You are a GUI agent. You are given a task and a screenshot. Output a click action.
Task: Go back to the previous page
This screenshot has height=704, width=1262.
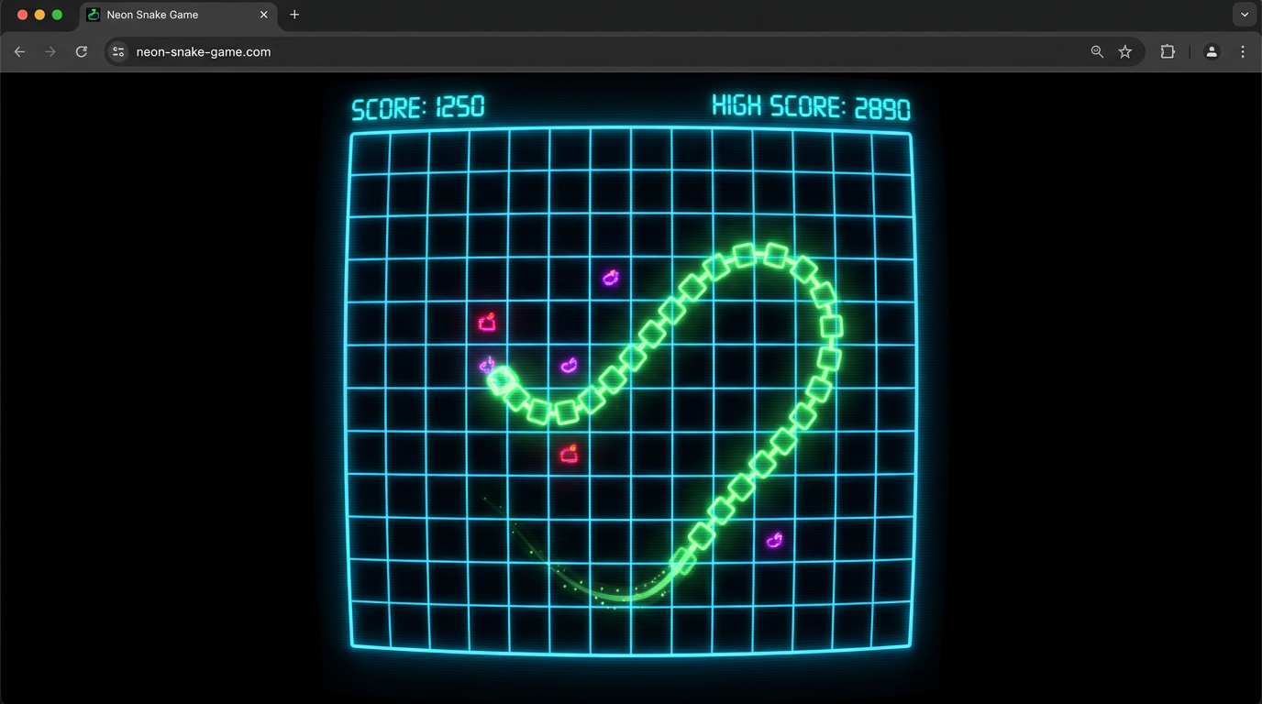(19, 52)
